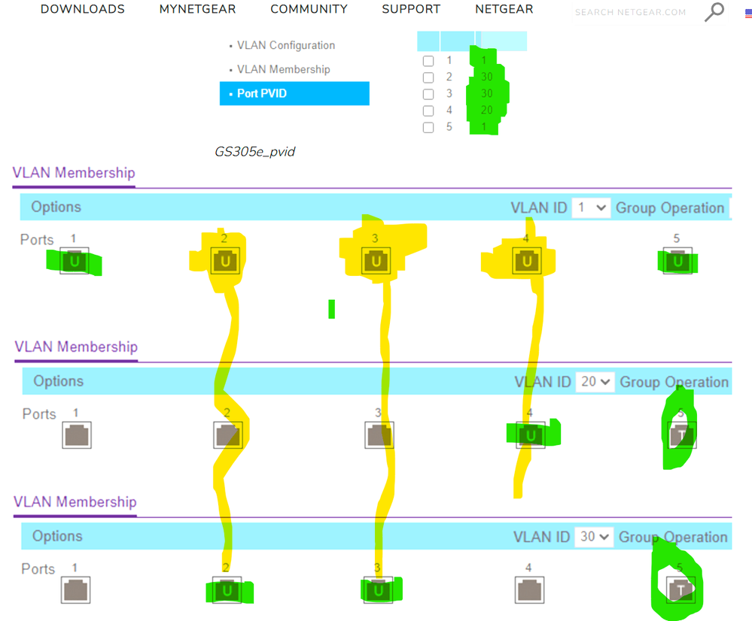Screen dimensions: 752x621
Task: Check the PVID checkbox for port 4
Action: tap(428, 111)
